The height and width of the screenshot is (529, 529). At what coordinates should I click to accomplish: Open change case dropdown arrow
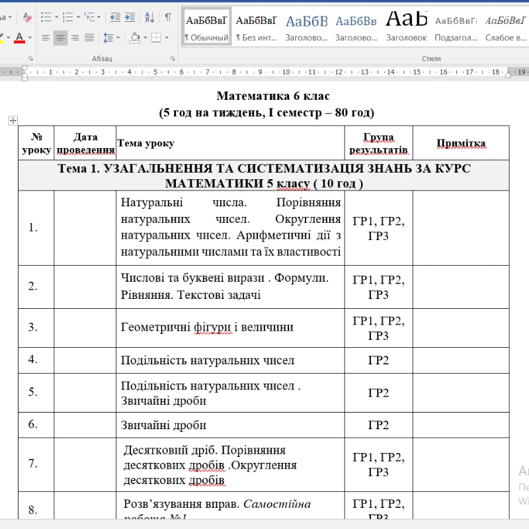[10, 17]
